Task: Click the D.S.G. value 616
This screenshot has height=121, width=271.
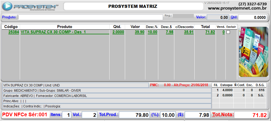Action: pyautogui.click(x=261, y=90)
